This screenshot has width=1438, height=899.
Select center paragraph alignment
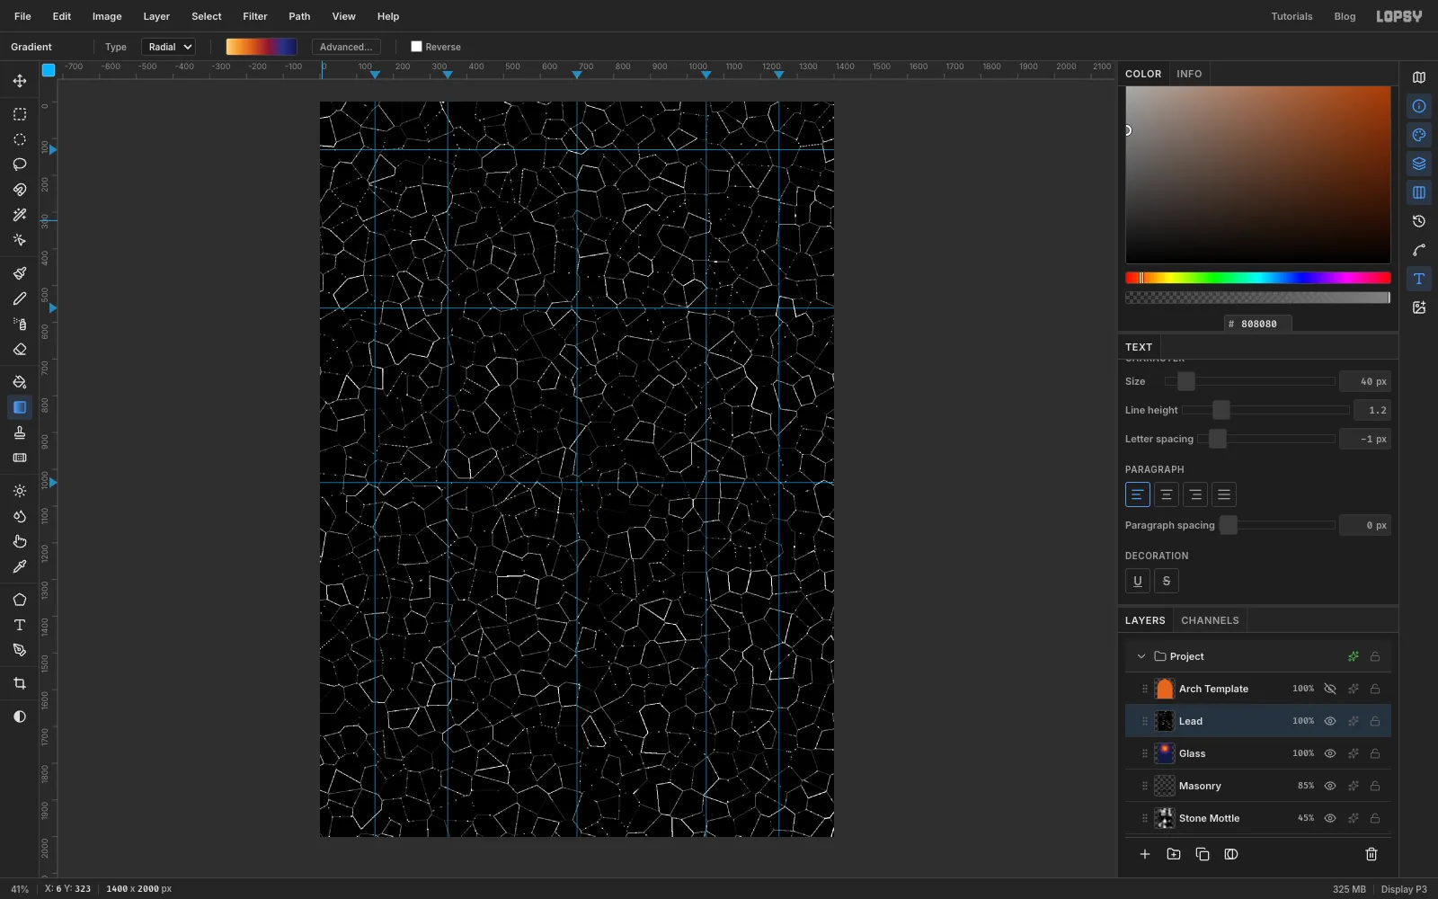point(1167,494)
